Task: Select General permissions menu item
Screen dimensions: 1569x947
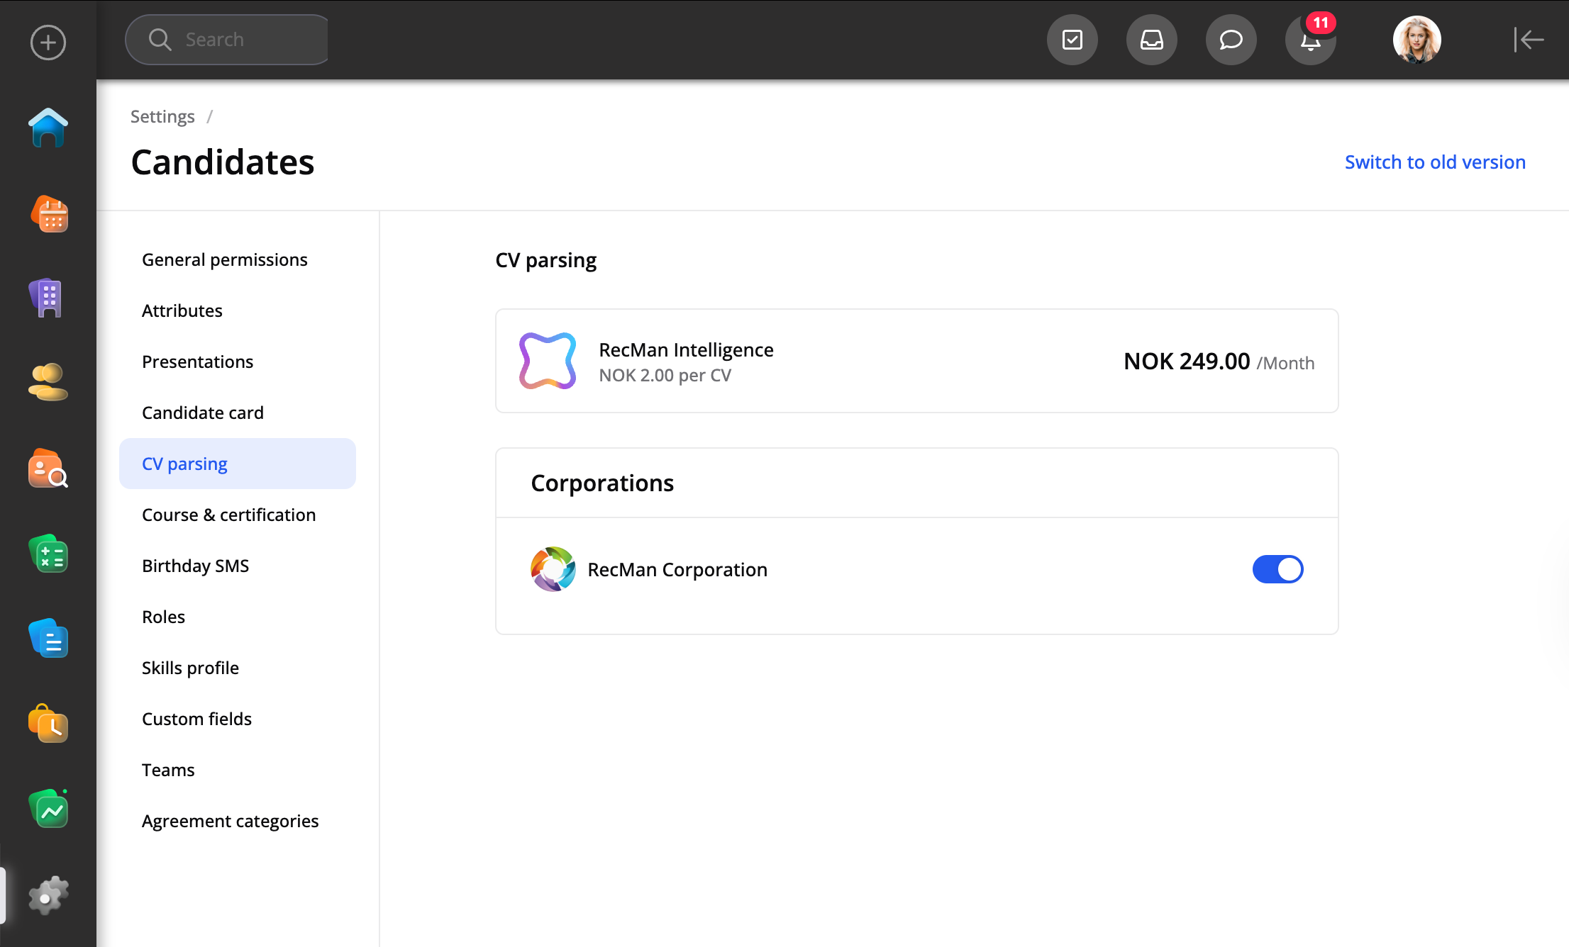Action: (x=224, y=259)
